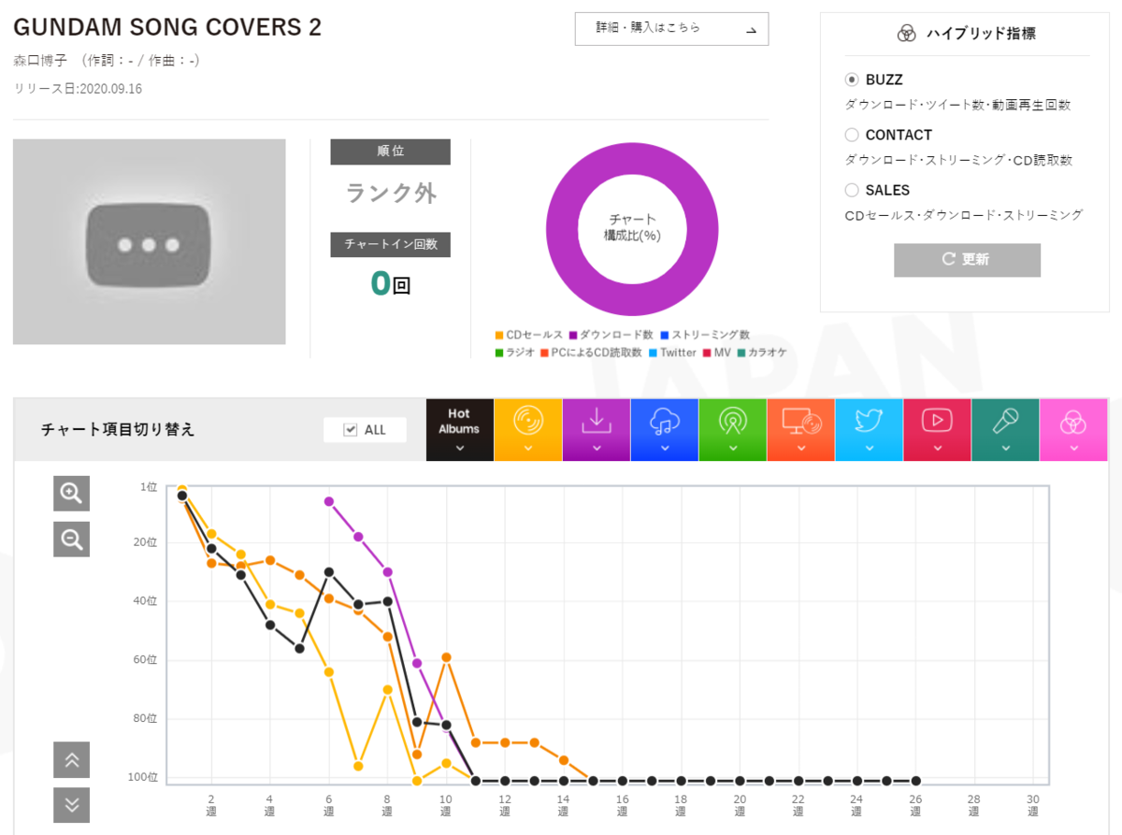Toggle the pink hybrid circles chart icon
1122x835 pixels.
click(1073, 423)
